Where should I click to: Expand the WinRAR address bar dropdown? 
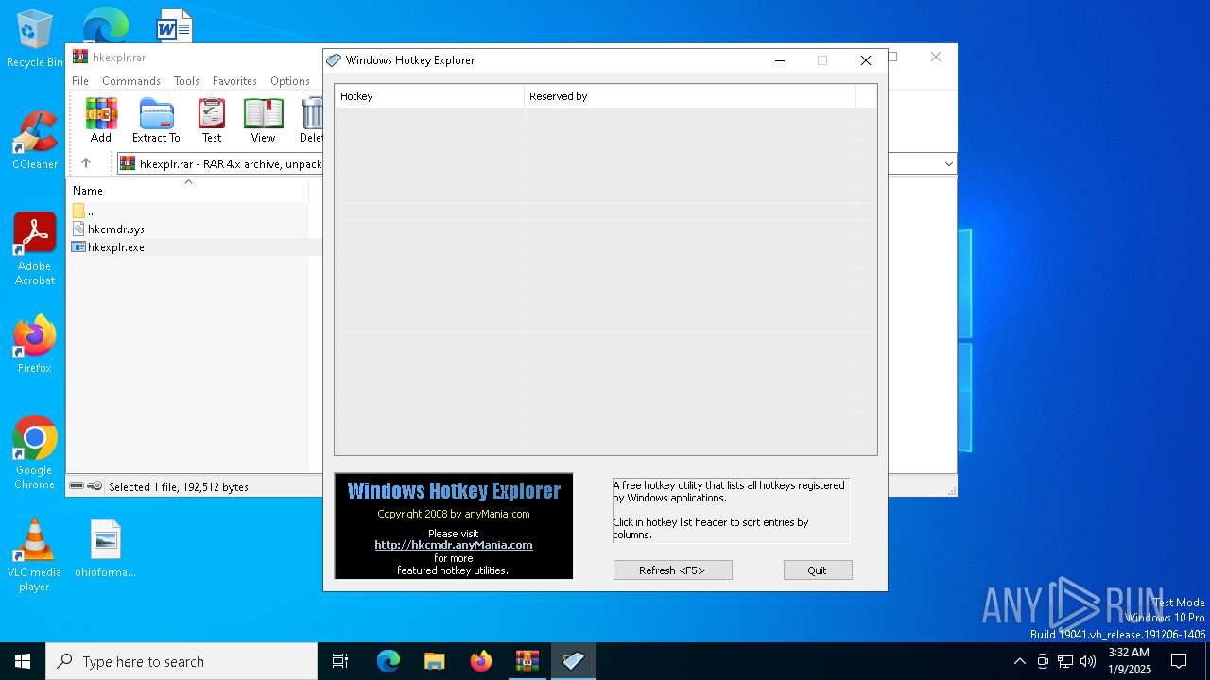(948, 164)
